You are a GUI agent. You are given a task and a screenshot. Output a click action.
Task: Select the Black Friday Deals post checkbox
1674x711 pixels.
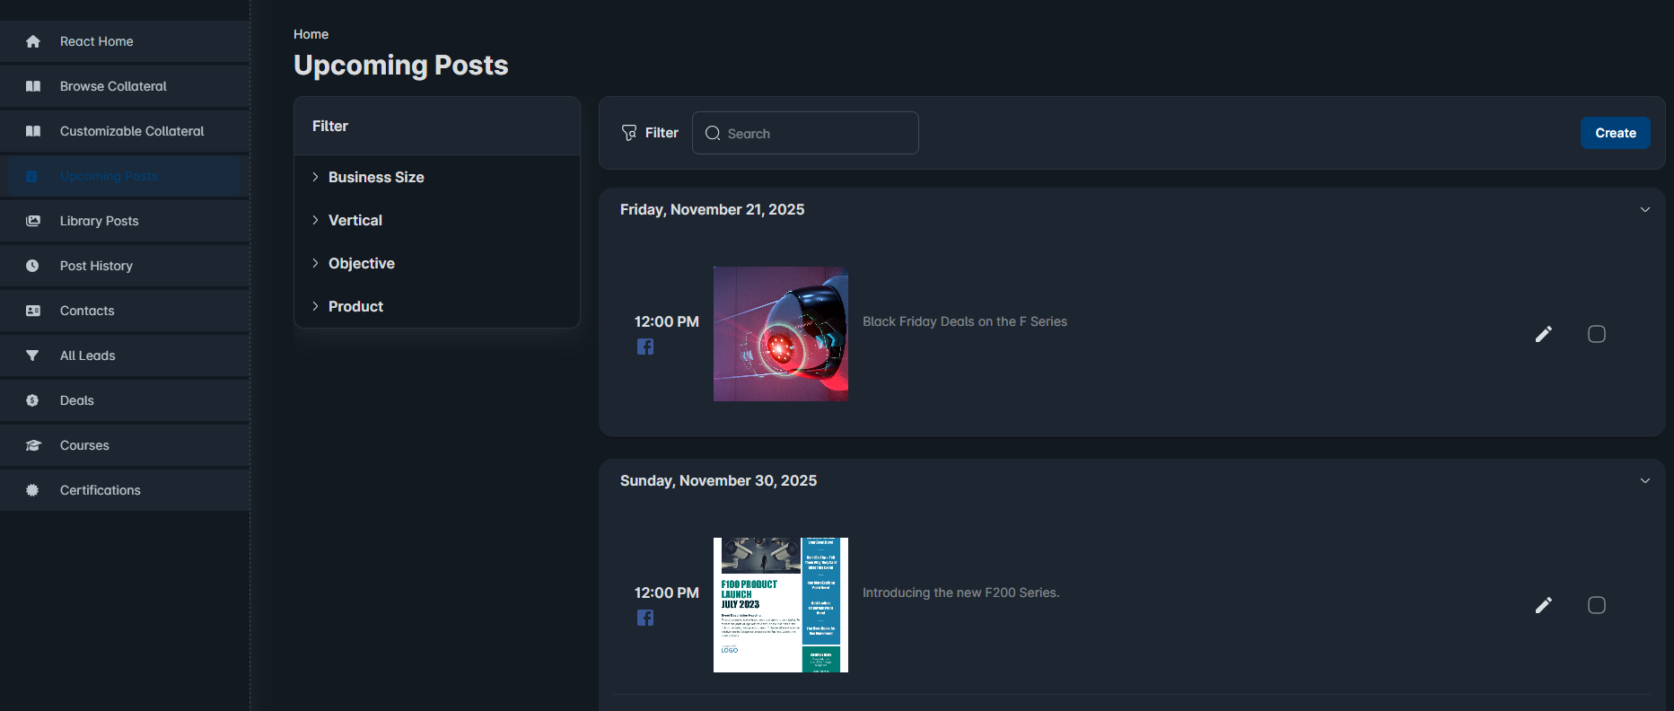point(1597,334)
